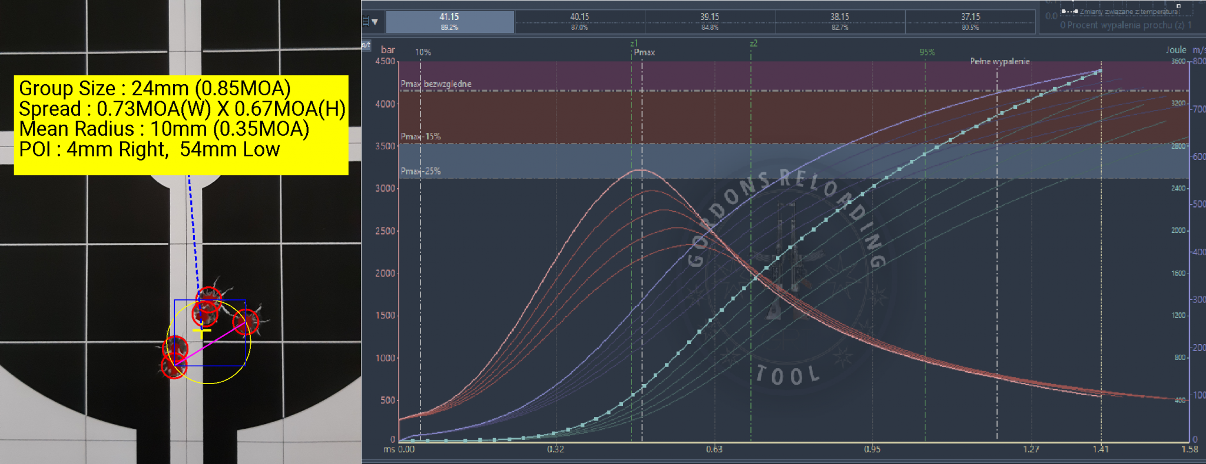This screenshot has height=464, width=1206.
Task: Click the yellow group-center crosshair on target
Action: [x=202, y=332]
